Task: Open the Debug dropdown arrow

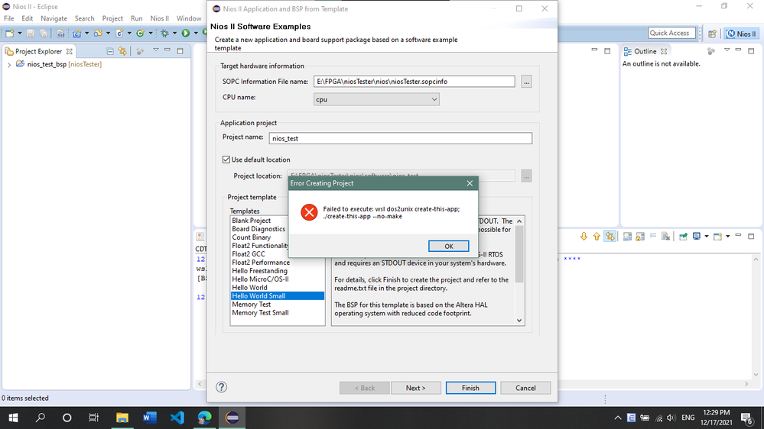Action: [x=174, y=33]
